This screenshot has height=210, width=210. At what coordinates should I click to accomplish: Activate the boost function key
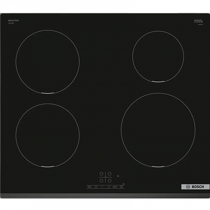[x=115, y=187]
